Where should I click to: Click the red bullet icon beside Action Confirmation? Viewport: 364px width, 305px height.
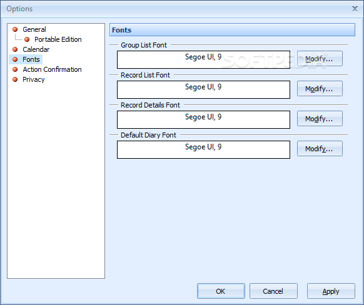[x=15, y=69]
